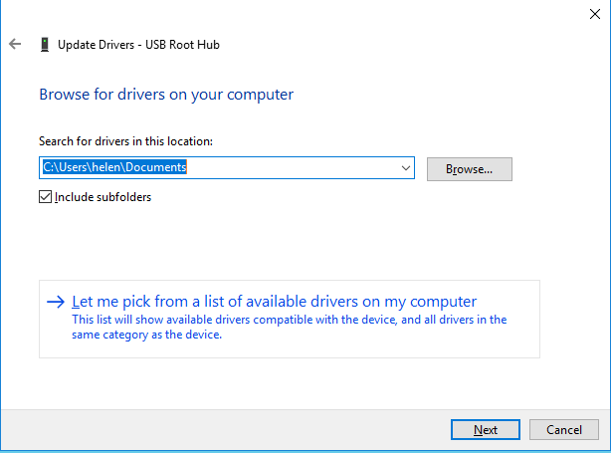The width and height of the screenshot is (611, 453).
Task: Toggle the Include subfolders checkbox
Action: point(45,197)
